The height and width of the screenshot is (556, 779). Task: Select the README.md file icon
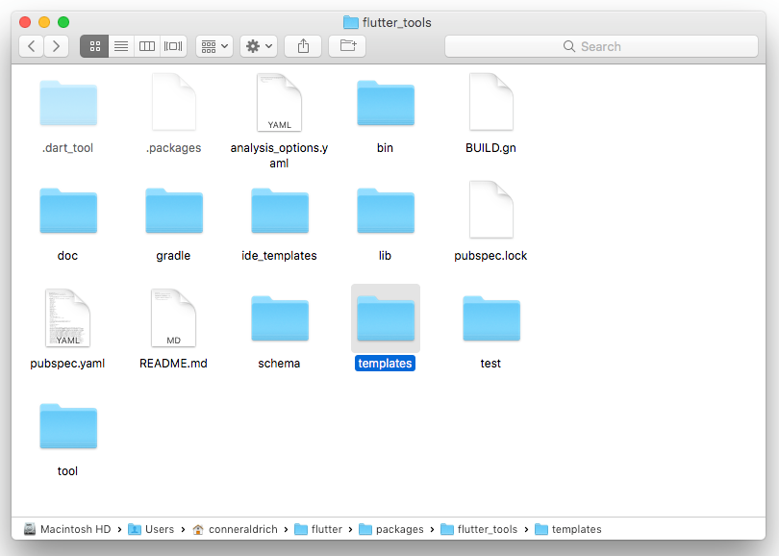173,318
